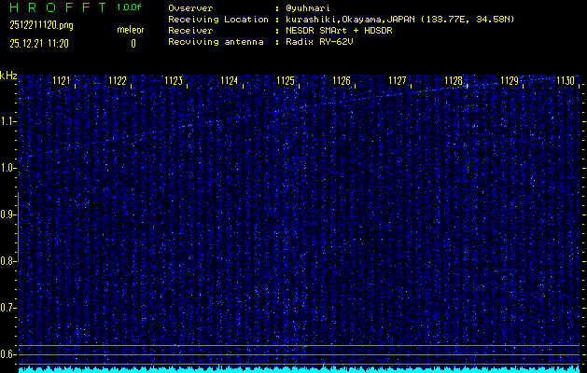Screen dimensions: 587x373
Task: Click the 1.1 kHz frequency label
Action: 8,121
